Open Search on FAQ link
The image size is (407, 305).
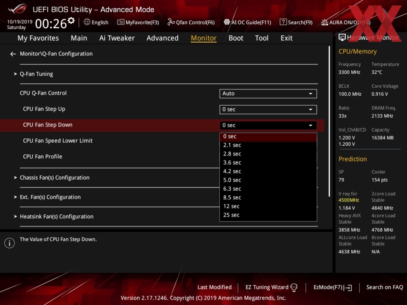tap(385, 287)
